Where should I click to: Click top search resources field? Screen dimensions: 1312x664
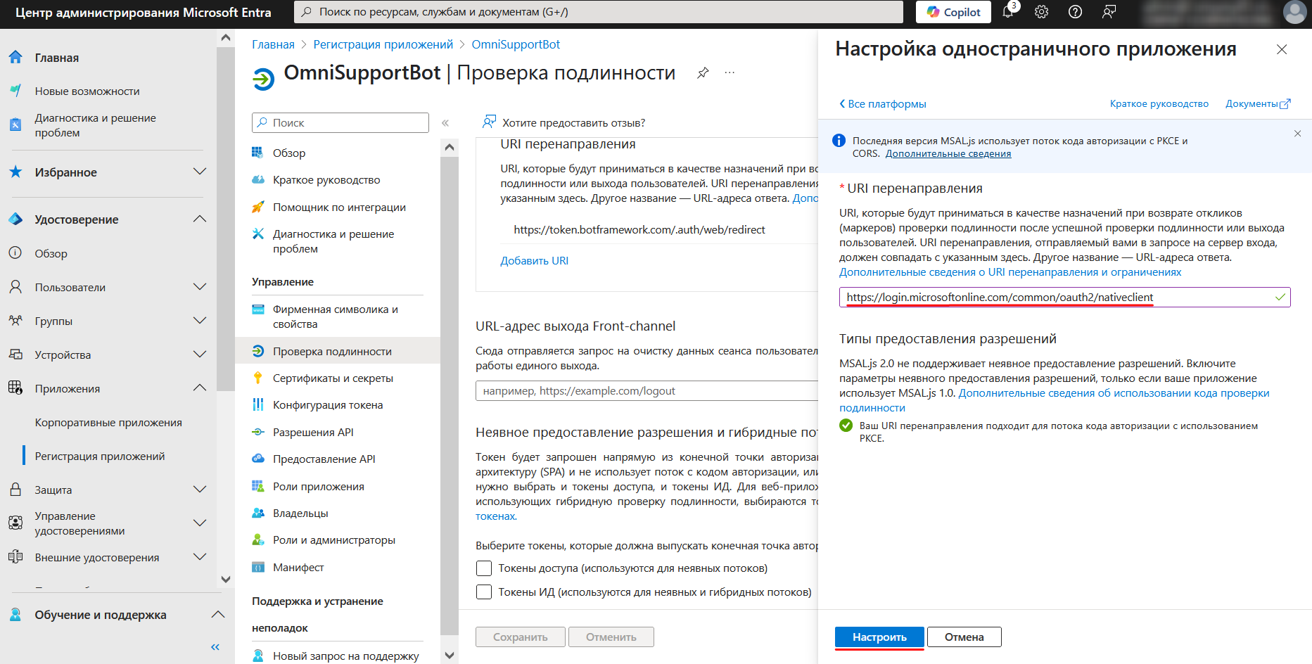[599, 12]
